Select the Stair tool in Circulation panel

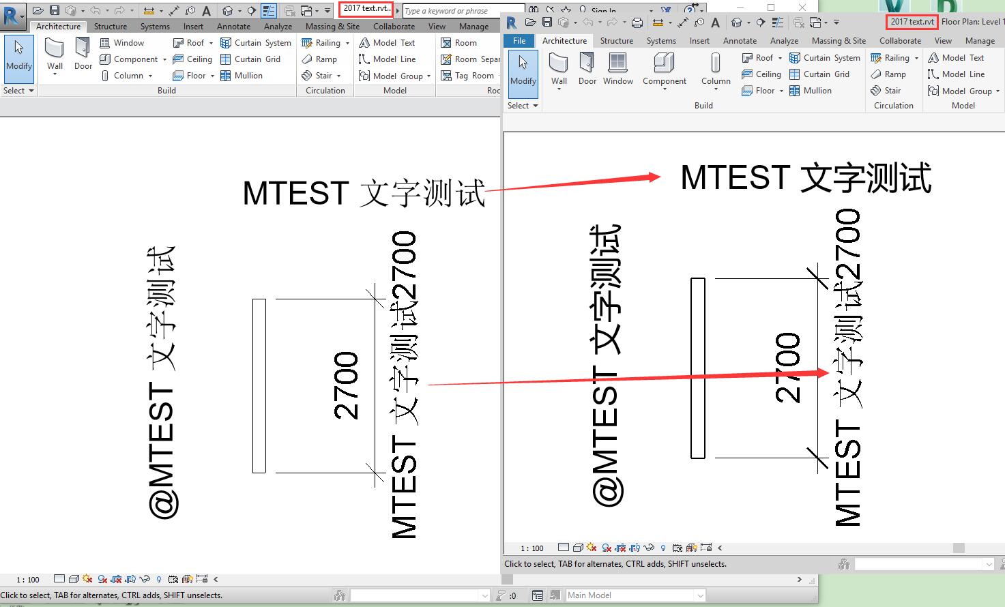(318, 76)
